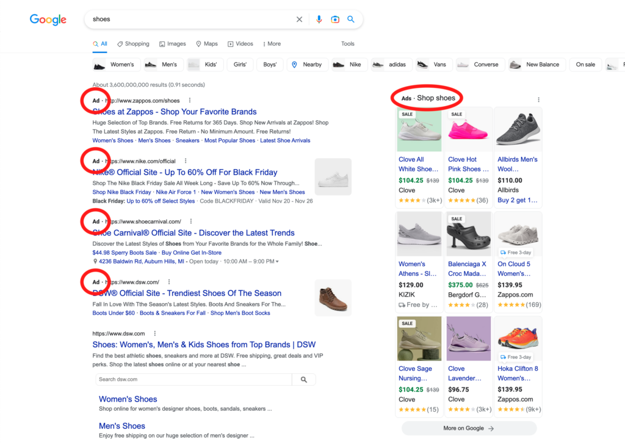Select the All results tab
The width and height of the screenshot is (625, 443).
tap(100, 44)
